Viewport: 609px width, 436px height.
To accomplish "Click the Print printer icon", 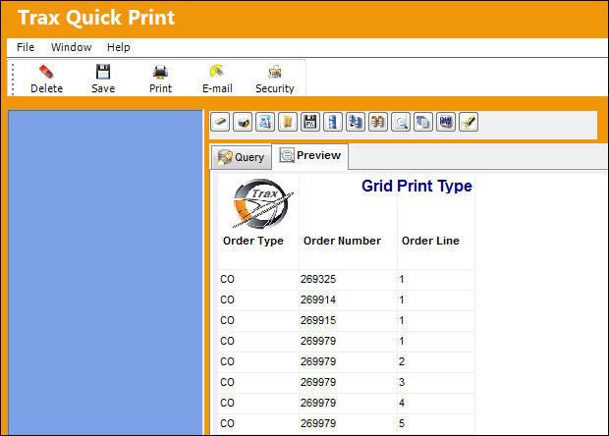I will (160, 73).
